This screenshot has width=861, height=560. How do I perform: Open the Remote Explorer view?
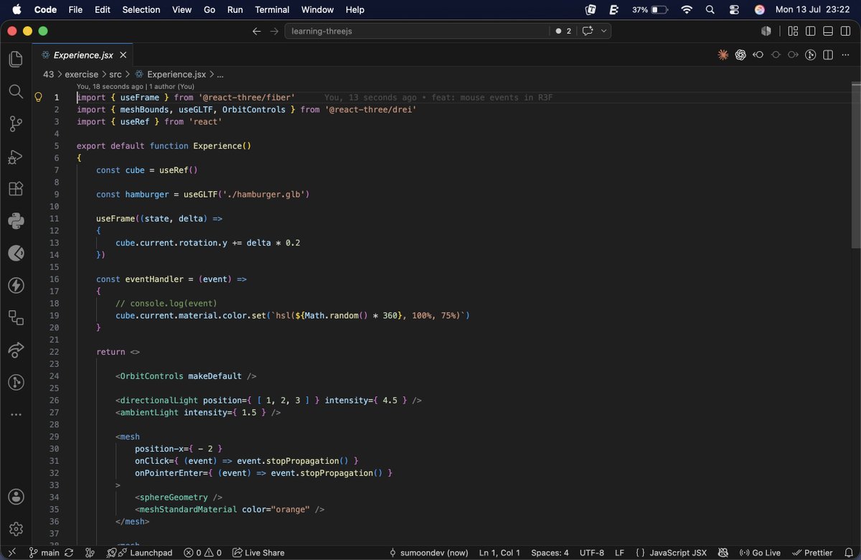point(16,318)
